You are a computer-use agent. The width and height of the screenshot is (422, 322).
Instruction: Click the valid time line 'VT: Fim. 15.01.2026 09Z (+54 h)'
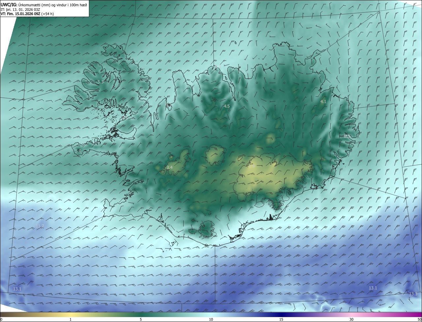[28, 14]
